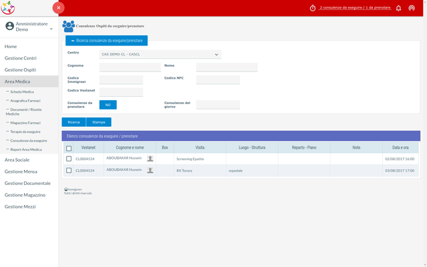
Task: Check the Screening Epatite row checkbox
Action: (x=69, y=159)
